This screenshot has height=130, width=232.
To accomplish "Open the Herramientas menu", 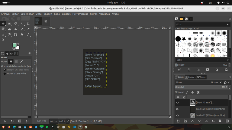I will point(80,14).
